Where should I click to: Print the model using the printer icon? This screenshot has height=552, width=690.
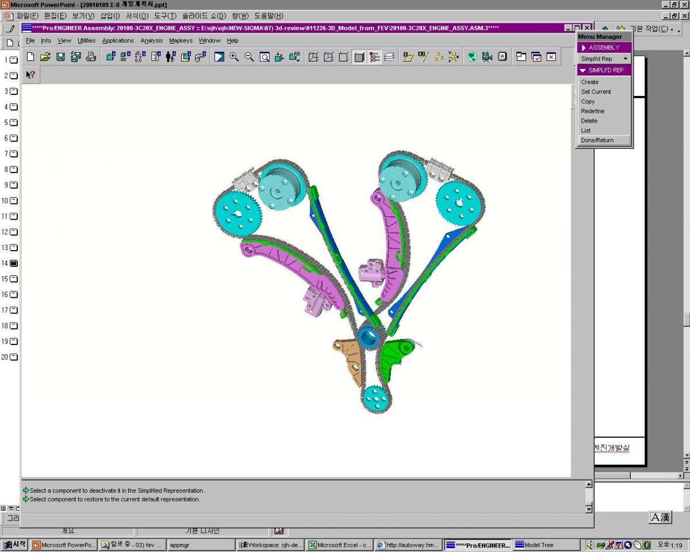point(91,56)
